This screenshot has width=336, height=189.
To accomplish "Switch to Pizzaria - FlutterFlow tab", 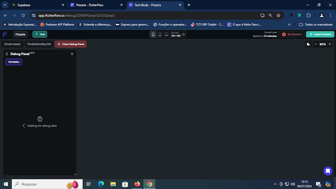I will [97, 5].
